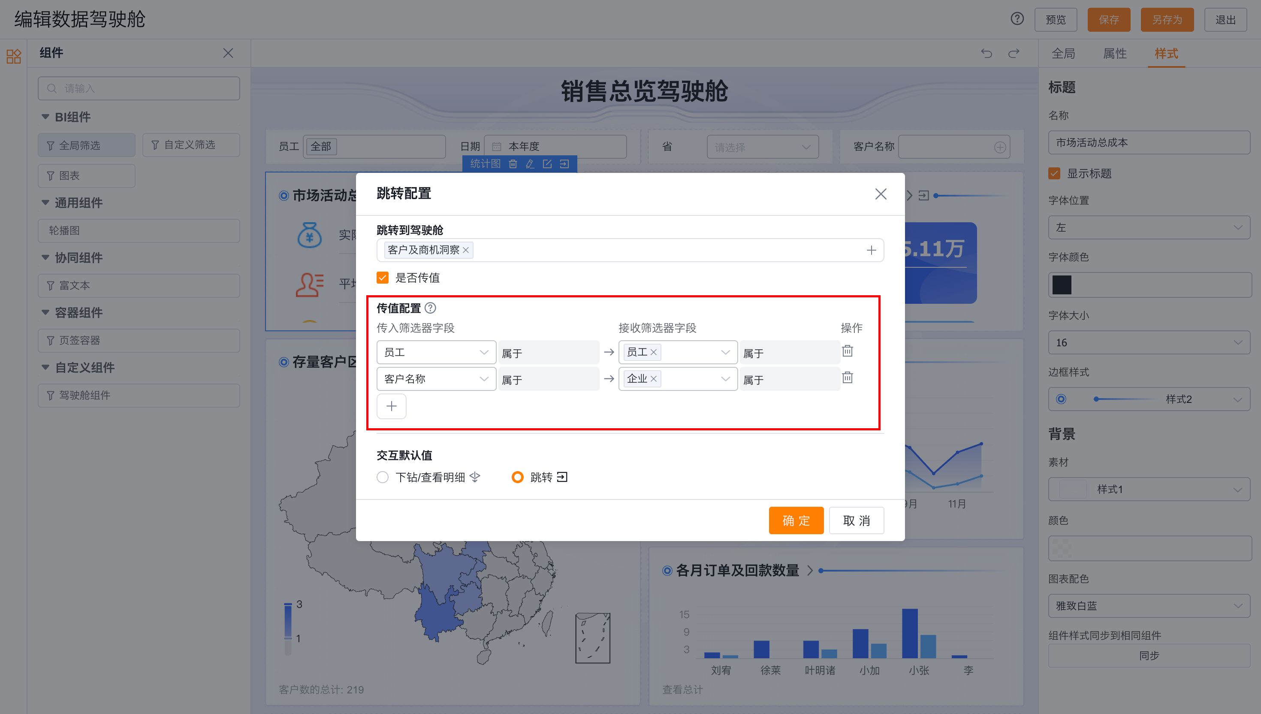Open the 员工 incoming field dropdown

click(436, 352)
